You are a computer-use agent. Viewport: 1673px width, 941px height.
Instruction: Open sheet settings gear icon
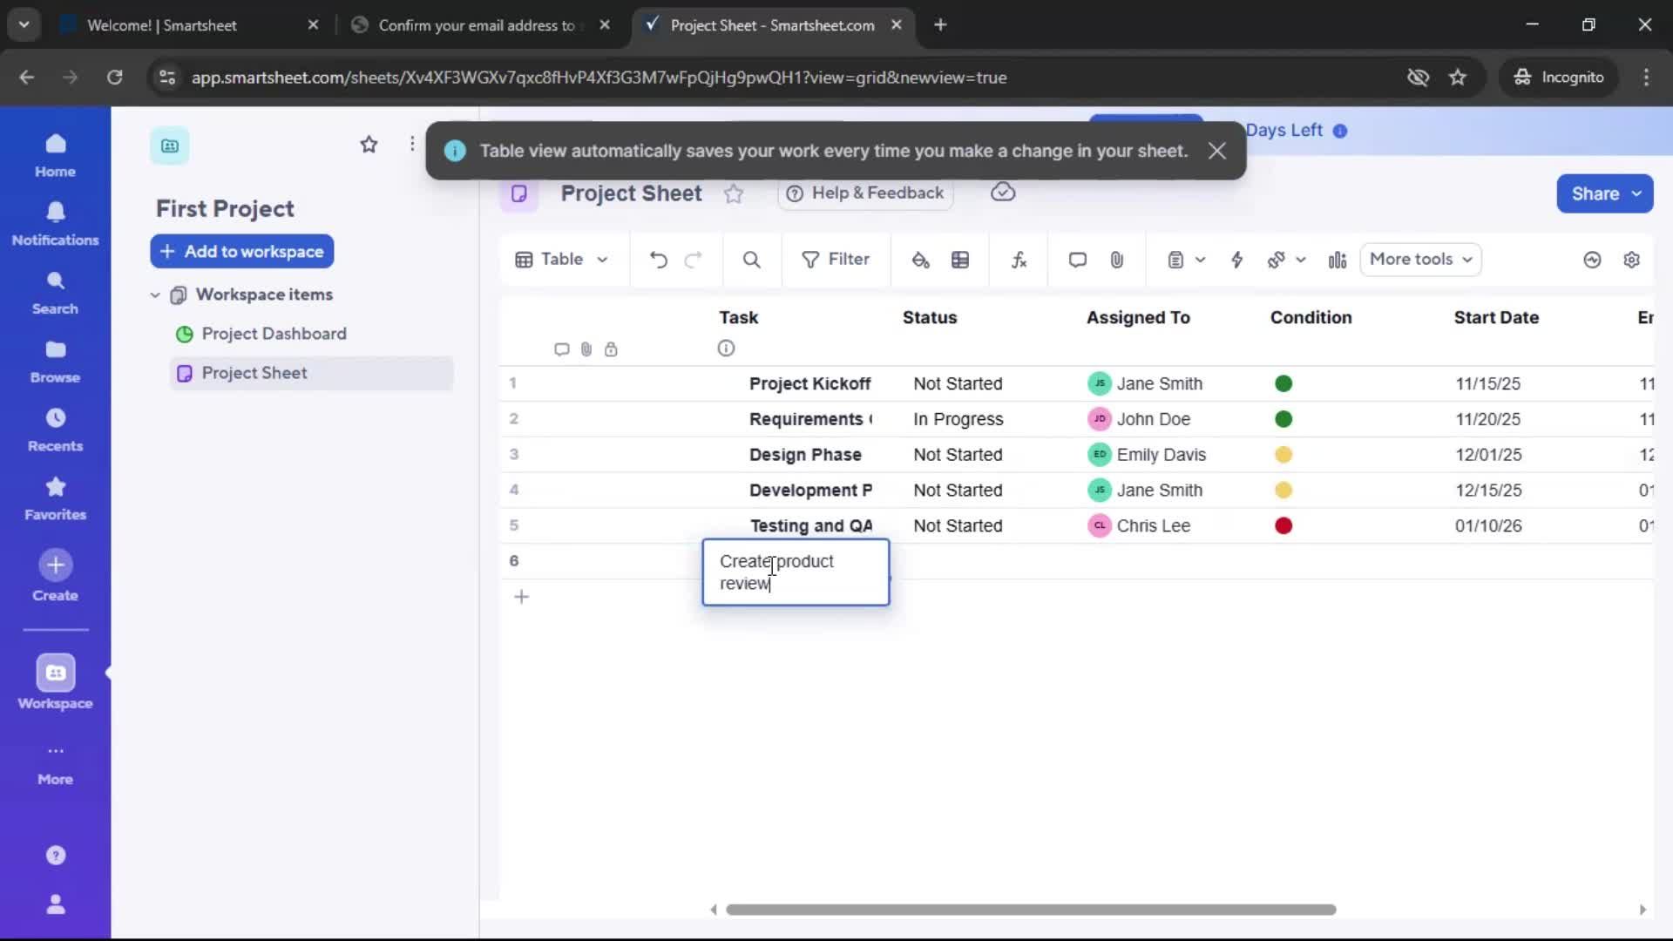click(1633, 260)
